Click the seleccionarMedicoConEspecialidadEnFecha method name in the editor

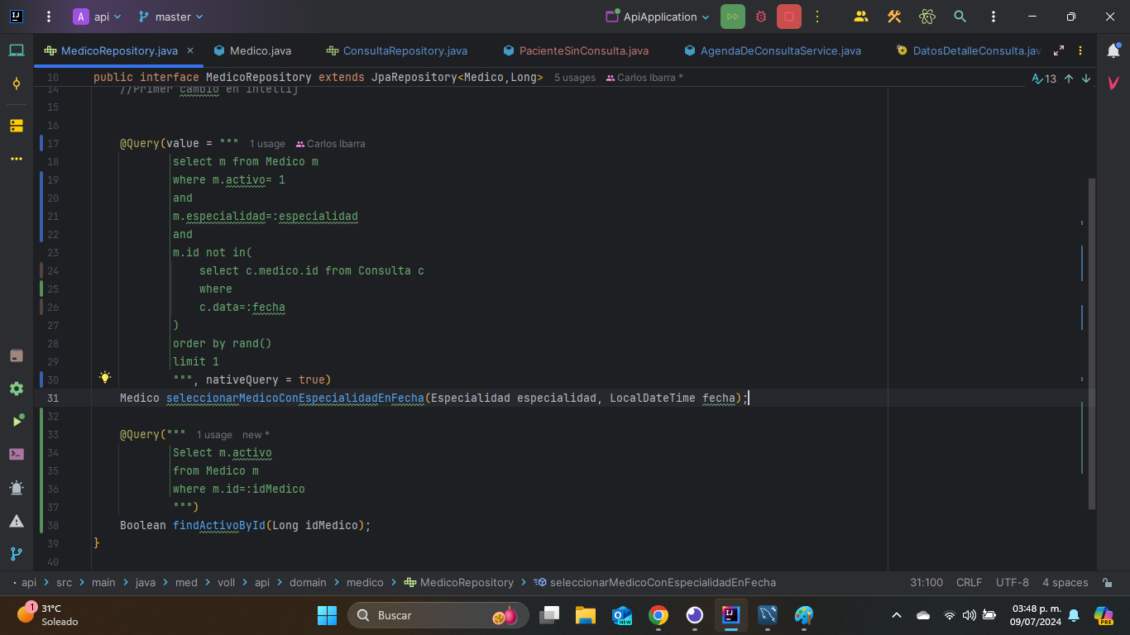295,398
